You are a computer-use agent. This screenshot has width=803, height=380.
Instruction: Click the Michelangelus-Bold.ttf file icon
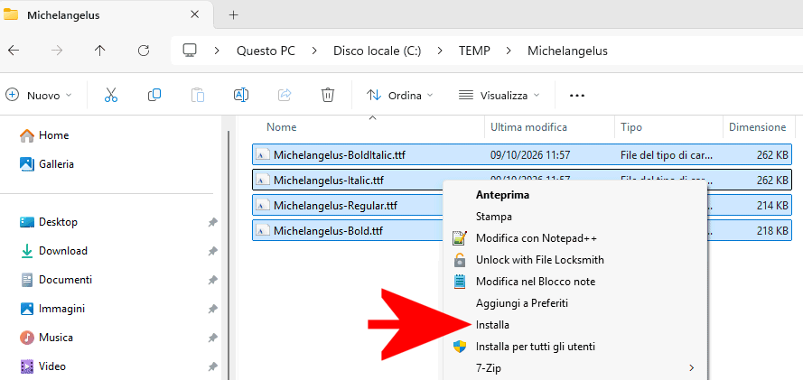pyautogui.click(x=263, y=231)
